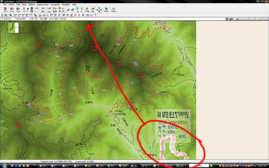Click the small map picture icon left of the save-with-arrow icon
Viewport: 269px width, 168px height.
point(227,19)
